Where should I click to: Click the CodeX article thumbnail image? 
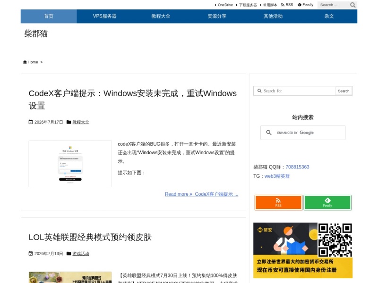(x=70, y=164)
